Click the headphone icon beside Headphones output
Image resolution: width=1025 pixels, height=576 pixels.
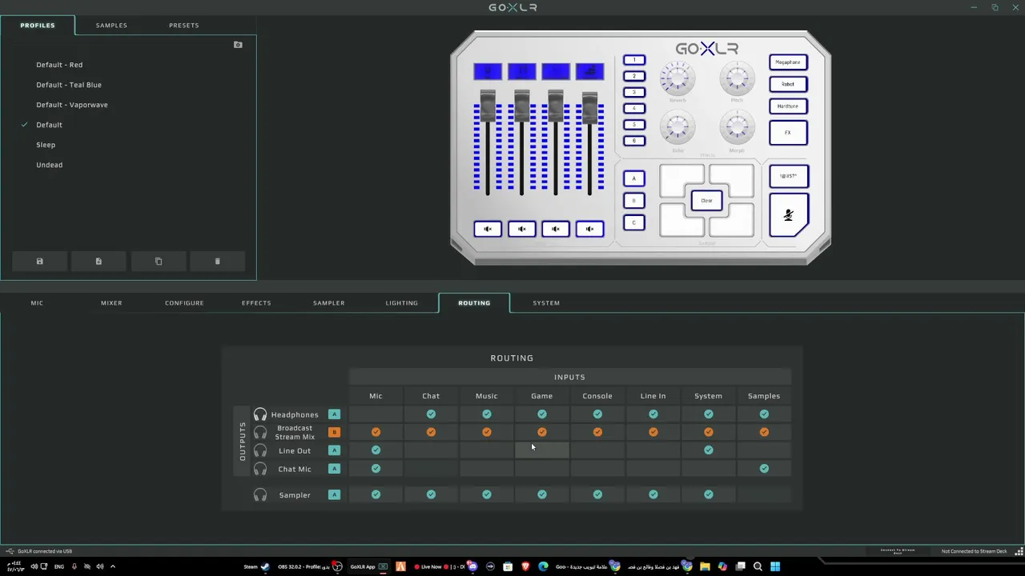pos(260,414)
